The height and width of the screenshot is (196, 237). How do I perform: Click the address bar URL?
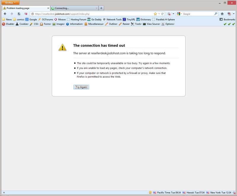(62, 14)
